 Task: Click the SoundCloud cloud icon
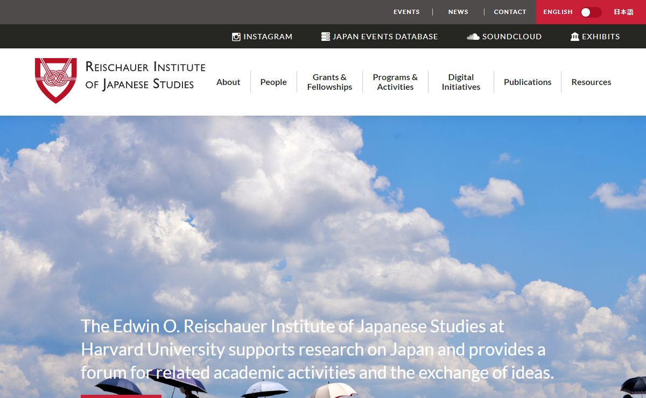(473, 37)
